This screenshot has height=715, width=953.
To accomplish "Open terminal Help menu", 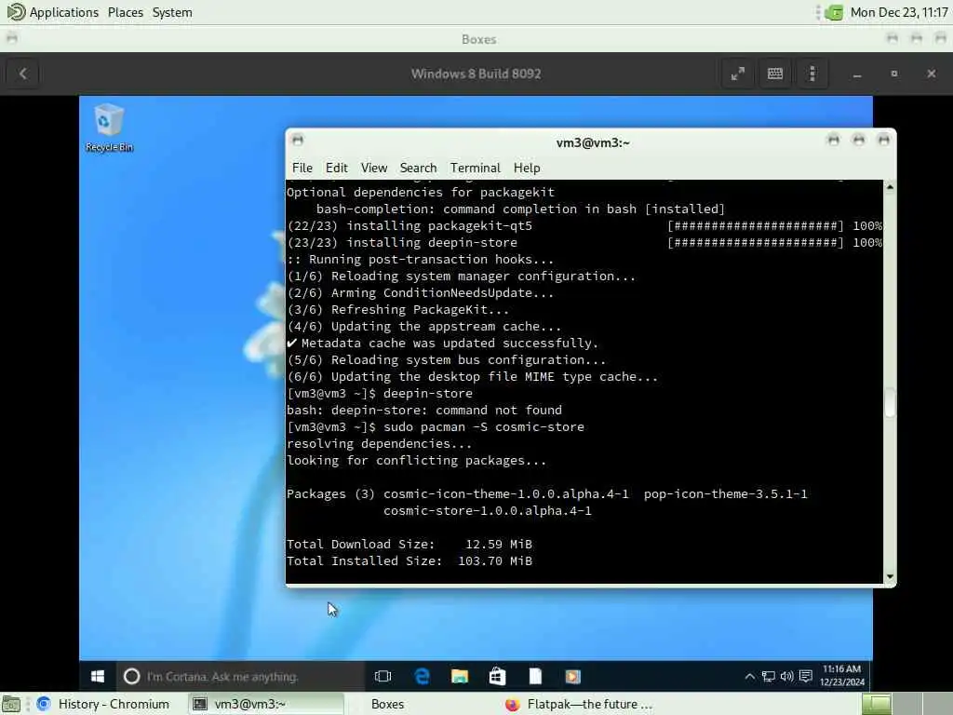I will 527,168.
